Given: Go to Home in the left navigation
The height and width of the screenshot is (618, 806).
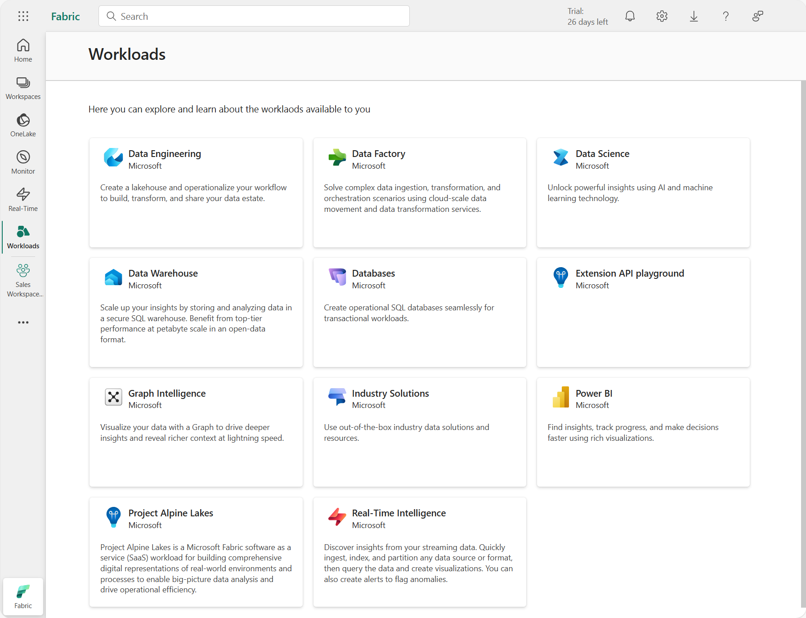Looking at the screenshot, I should point(23,50).
